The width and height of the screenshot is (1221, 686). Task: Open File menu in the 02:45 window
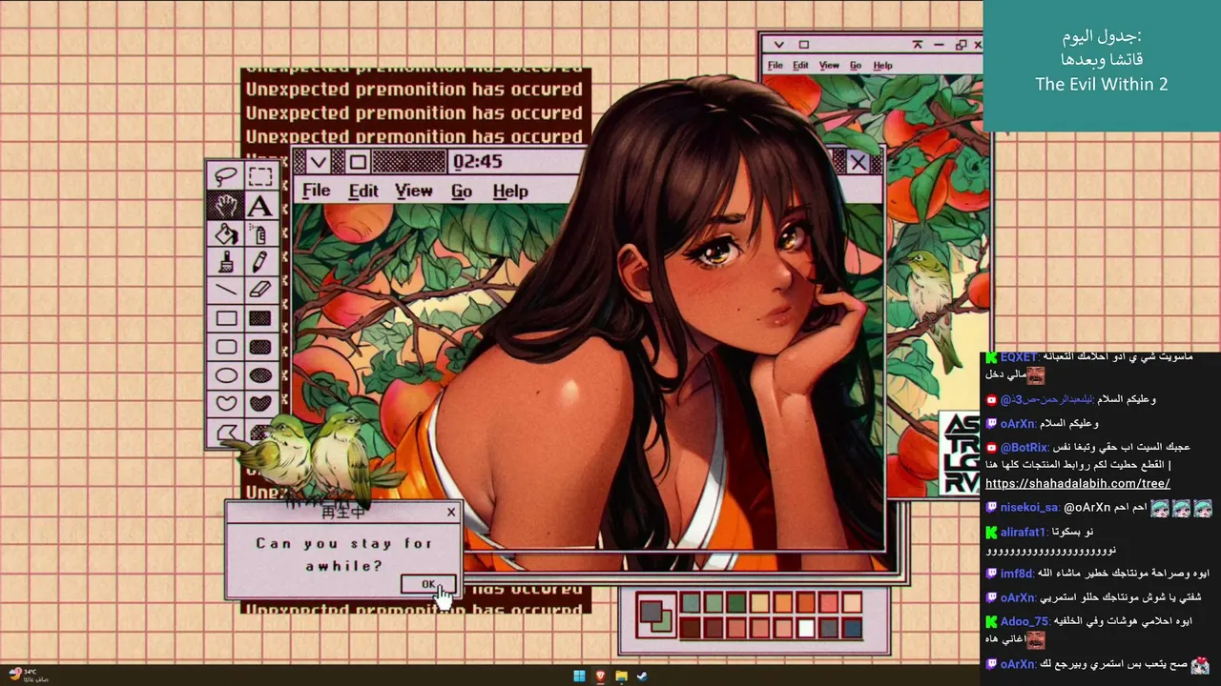(x=316, y=192)
